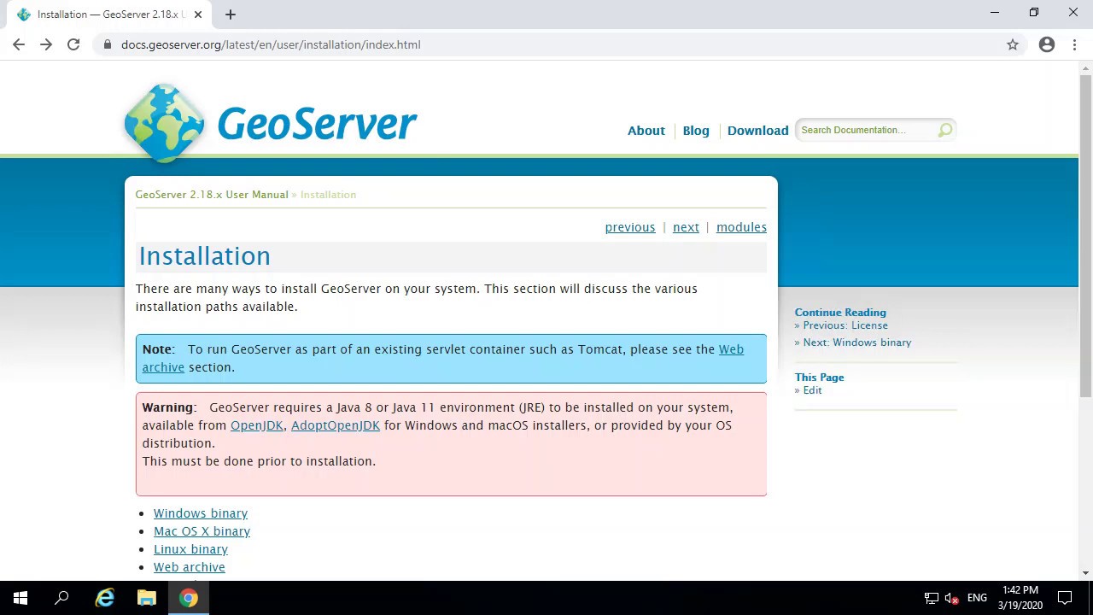
Task: Reload the page with refresh icon
Action: point(73,44)
